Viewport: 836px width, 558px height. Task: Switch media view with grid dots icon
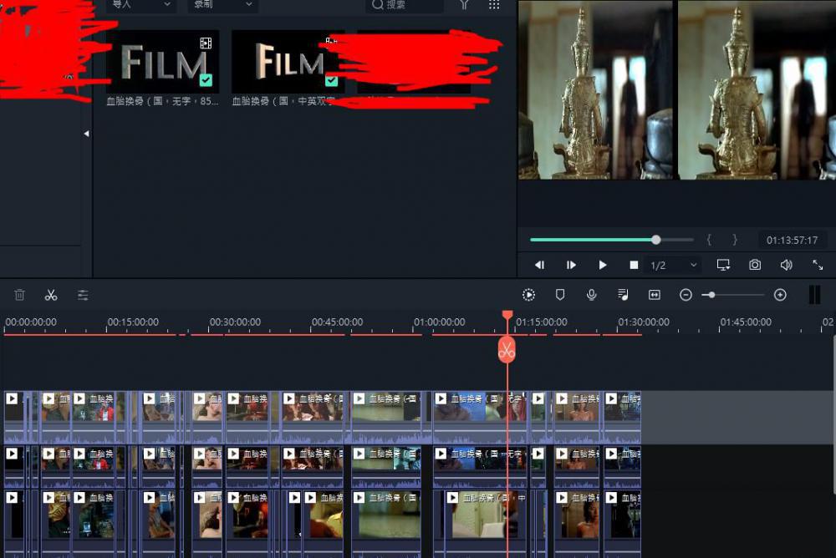click(x=494, y=5)
